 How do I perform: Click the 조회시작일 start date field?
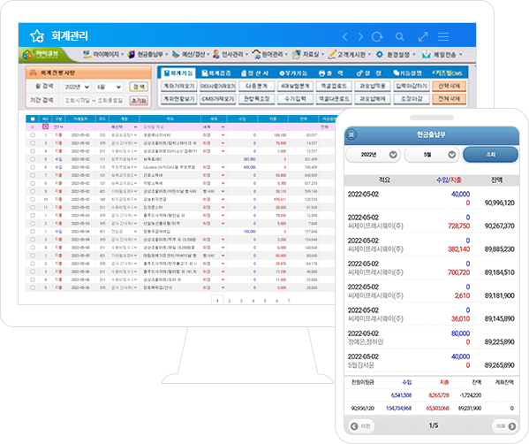point(78,100)
